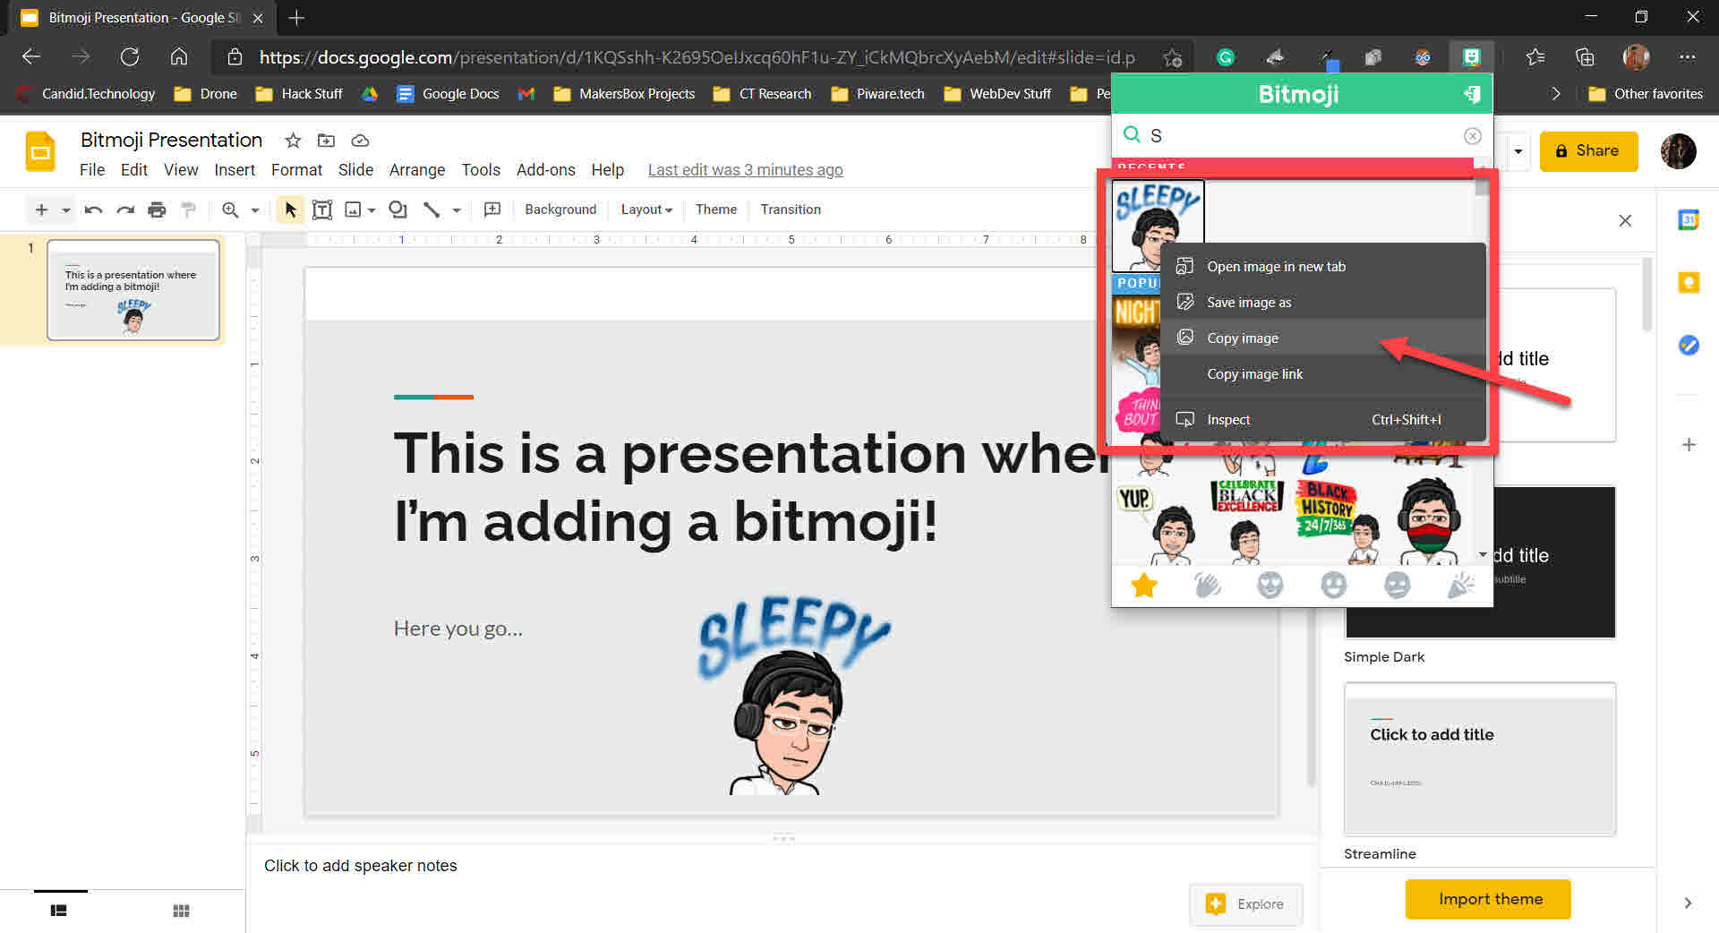The width and height of the screenshot is (1719, 933).
Task: Collapse the side panel chevron
Action: tap(1688, 903)
